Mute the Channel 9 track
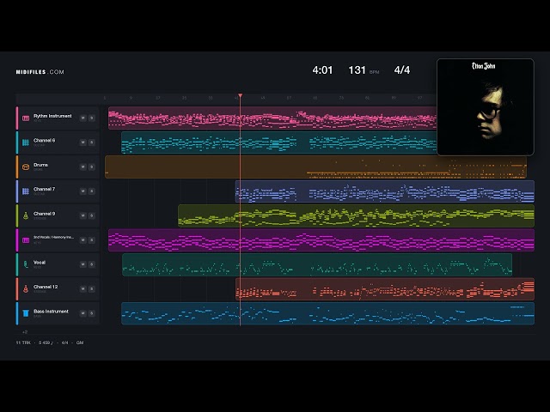Viewport: 550px width, 412px height. pyautogui.click(x=82, y=215)
